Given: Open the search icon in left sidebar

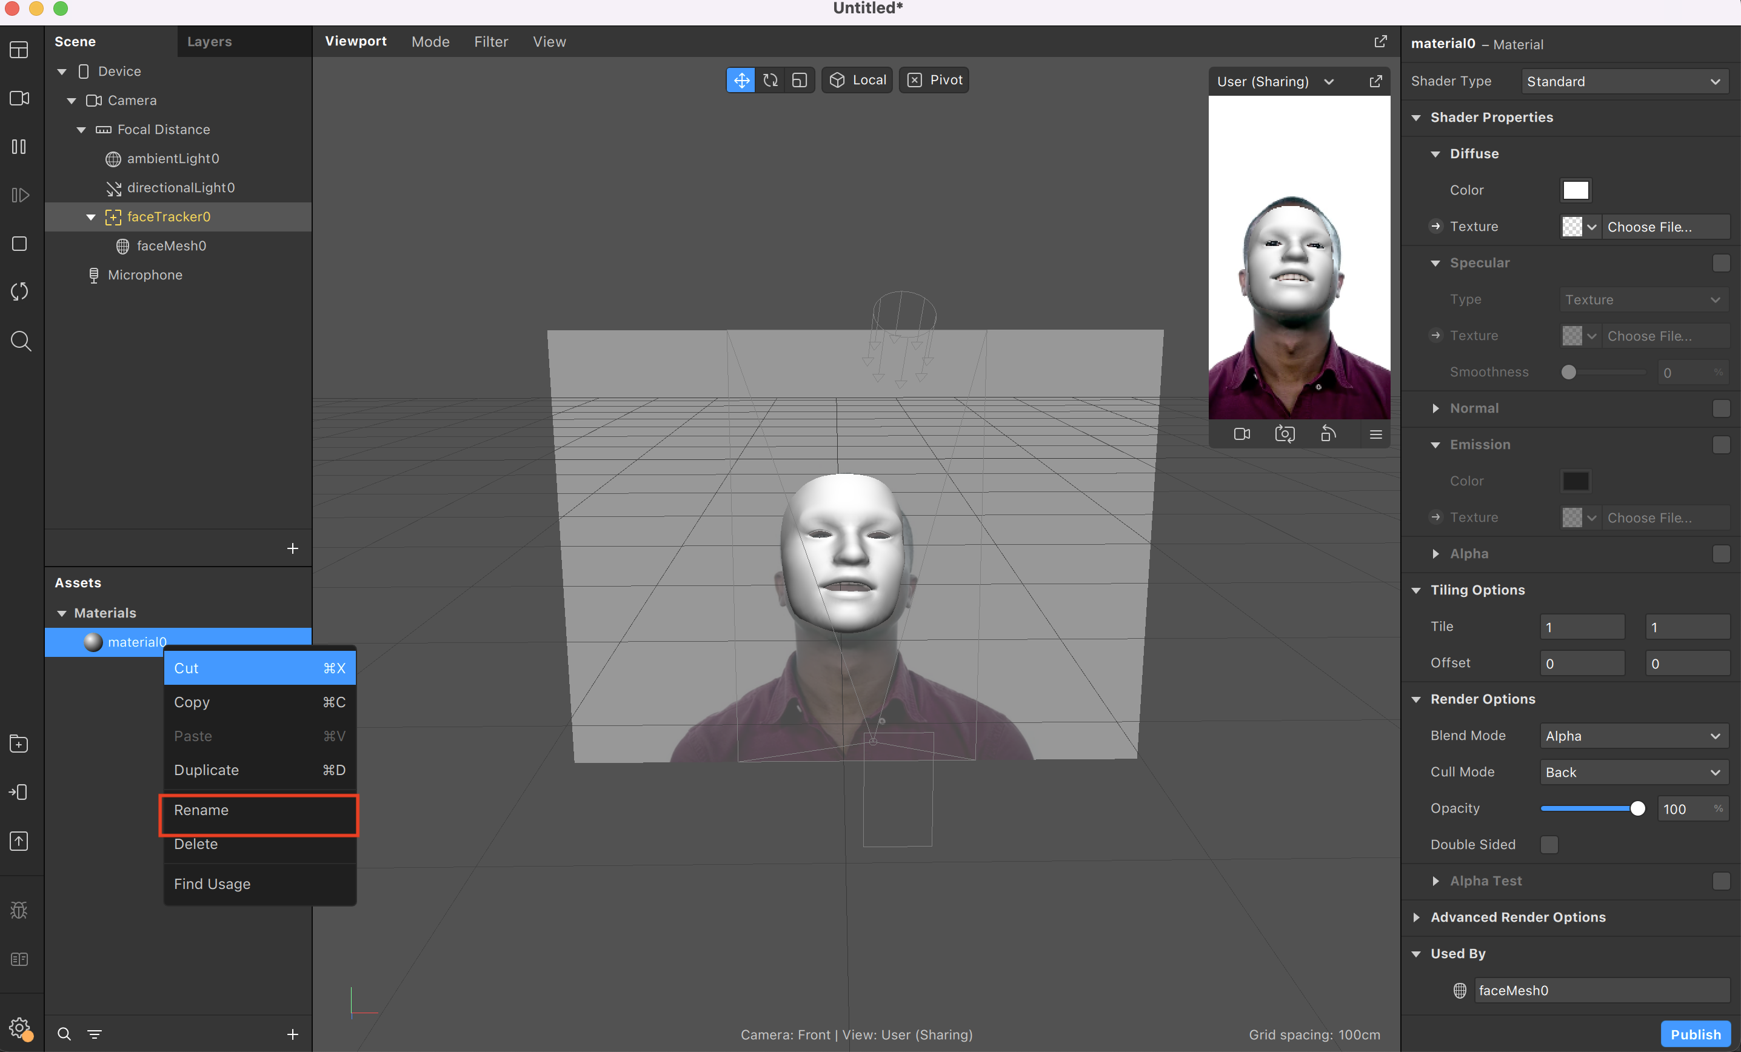Looking at the screenshot, I should click(x=21, y=341).
